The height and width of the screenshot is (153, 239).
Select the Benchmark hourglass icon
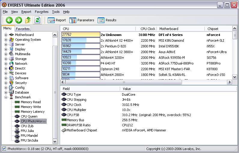tap(11, 97)
